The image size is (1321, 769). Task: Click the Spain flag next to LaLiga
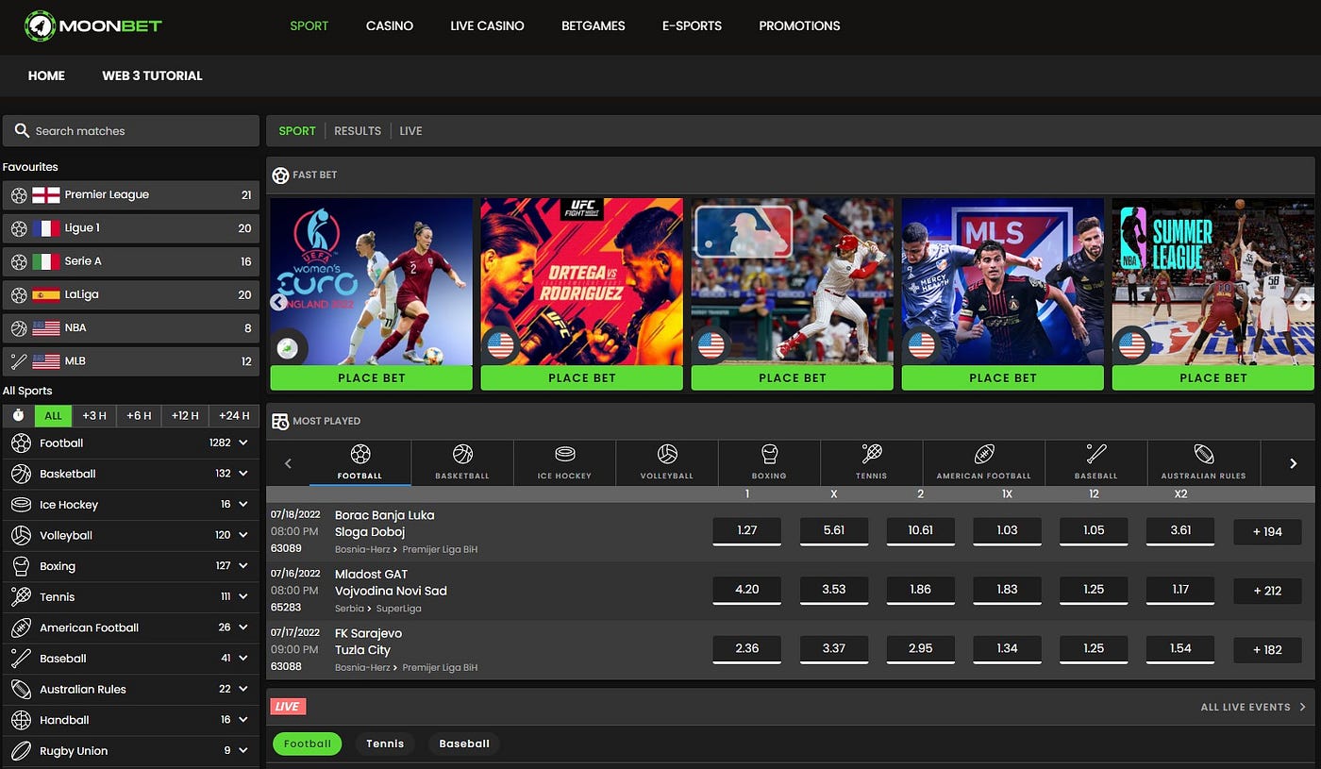click(45, 294)
